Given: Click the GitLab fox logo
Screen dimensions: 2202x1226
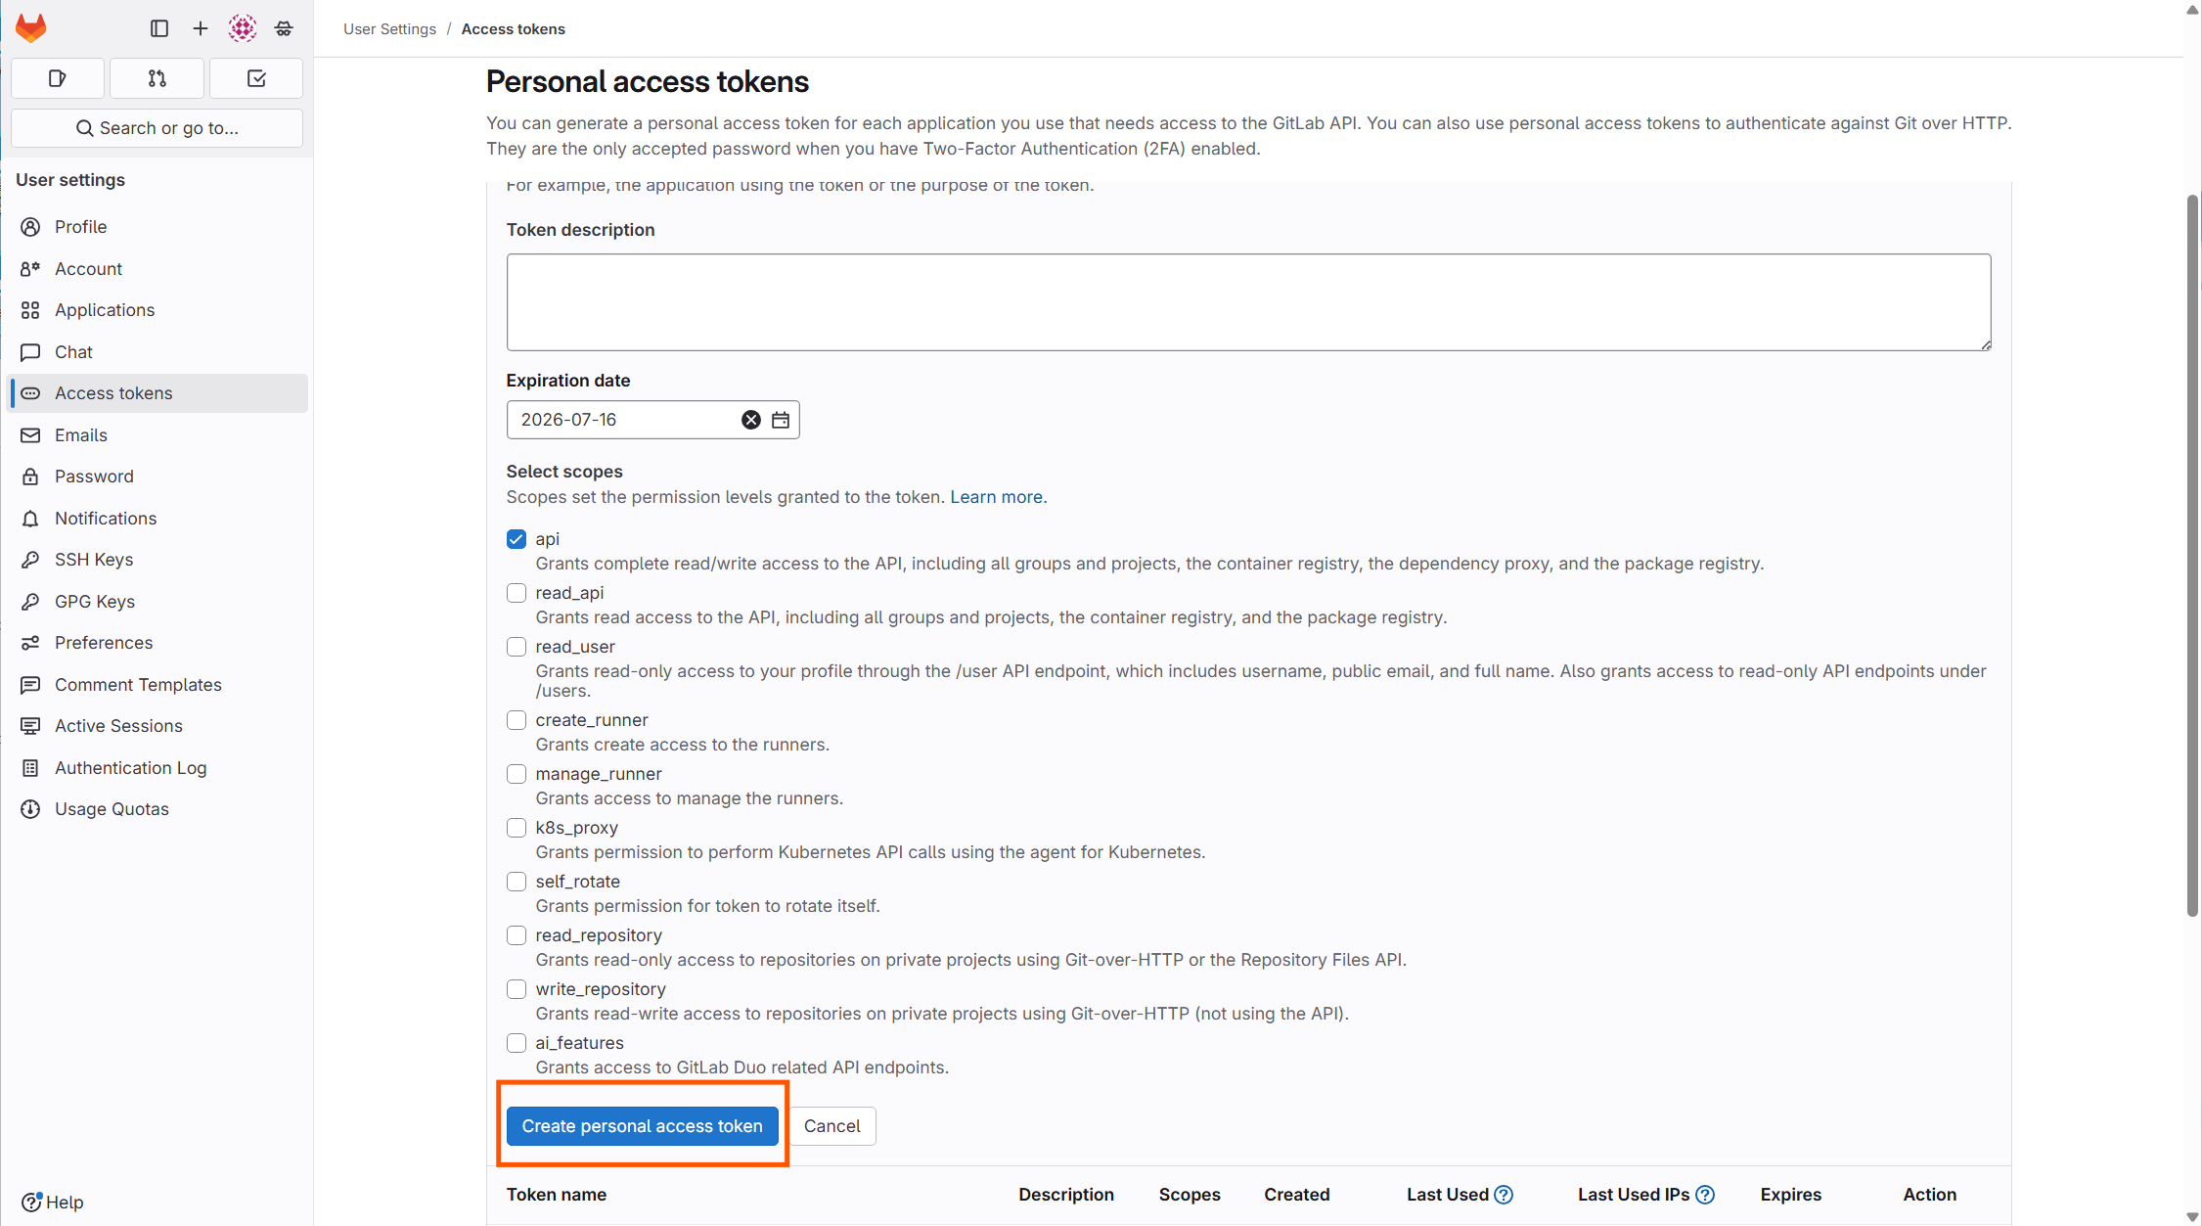Looking at the screenshot, I should click(31, 28).
